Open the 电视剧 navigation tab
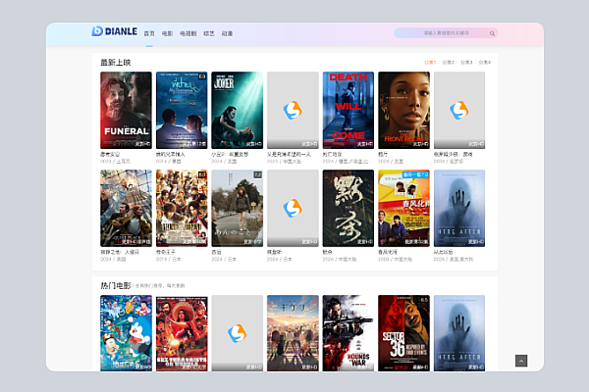The width and height of the screenshot is (589, 392). (187, 33)
